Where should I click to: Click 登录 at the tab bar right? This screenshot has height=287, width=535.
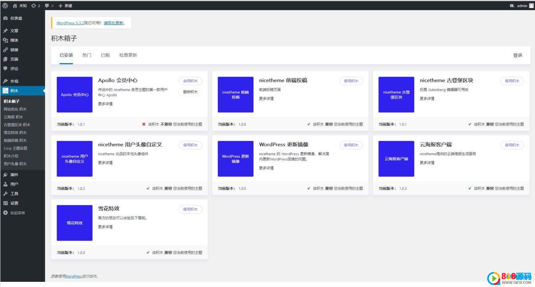[518, 55]
